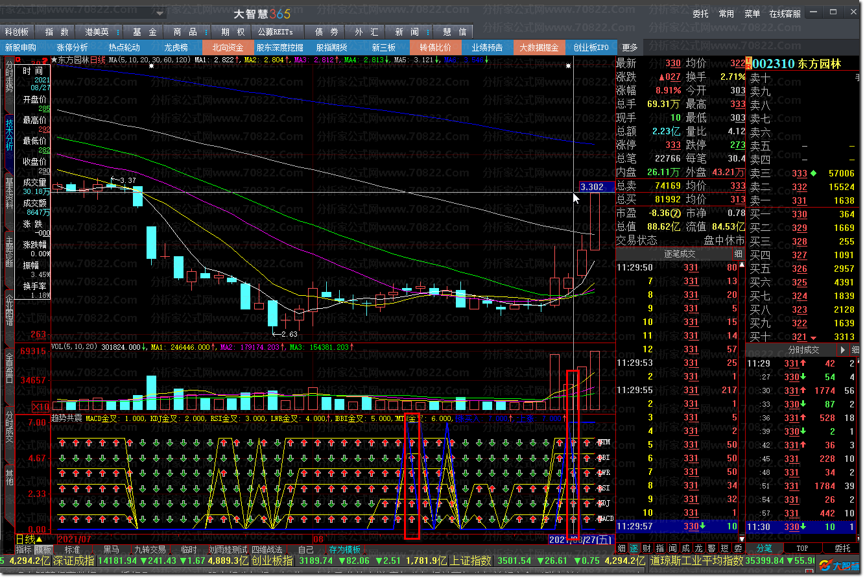The image size is (865, 578).
Task: Open 北向资金 shortcut
Action: (228, 47)
